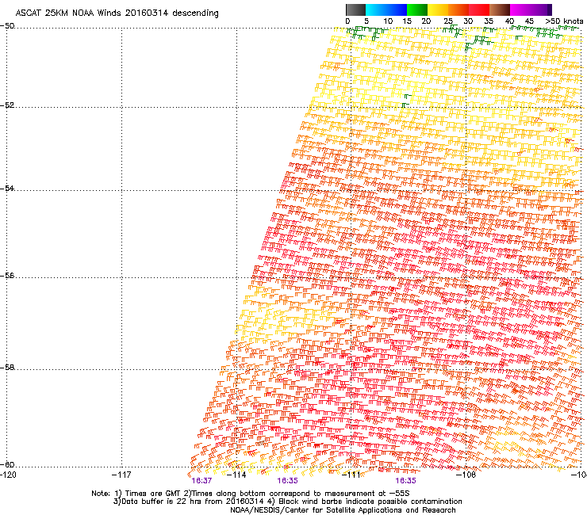
Task: Click the gray 0-5 knots color swatch
Action: coord(355,10)
